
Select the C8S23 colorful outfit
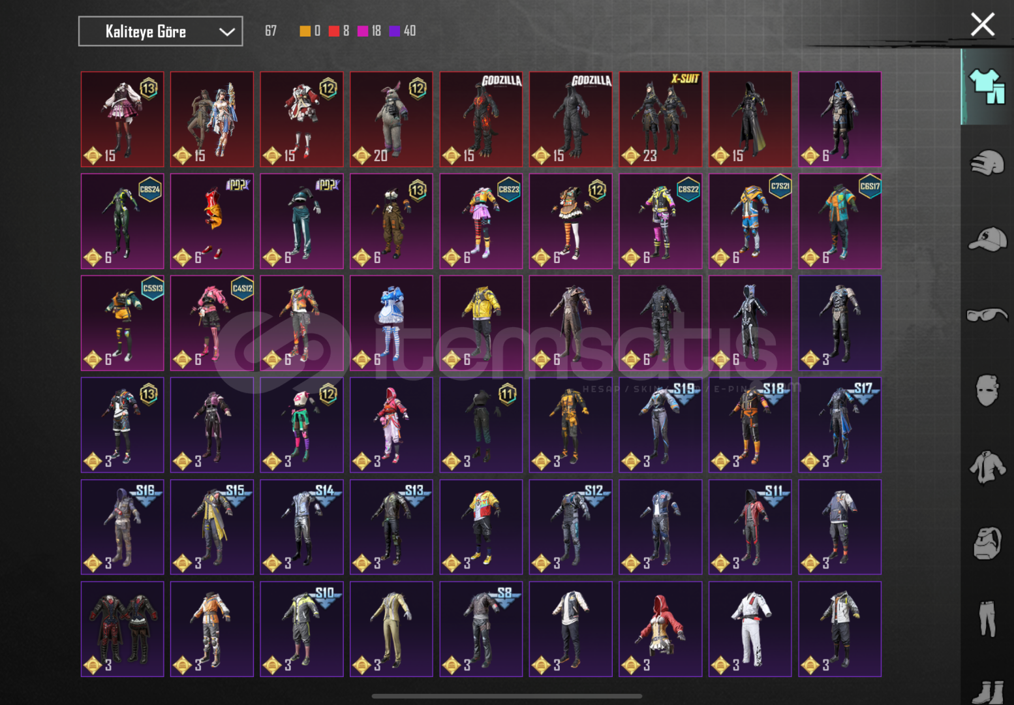(481, 221)
